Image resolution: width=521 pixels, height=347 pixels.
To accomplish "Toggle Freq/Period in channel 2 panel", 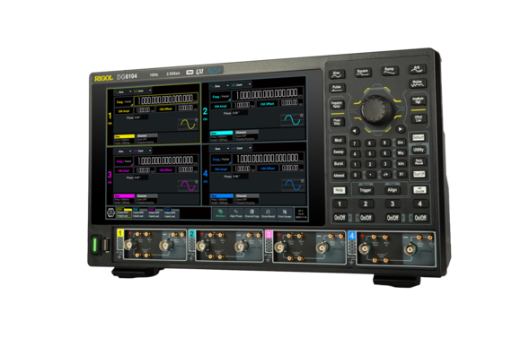I will point(221,97).
